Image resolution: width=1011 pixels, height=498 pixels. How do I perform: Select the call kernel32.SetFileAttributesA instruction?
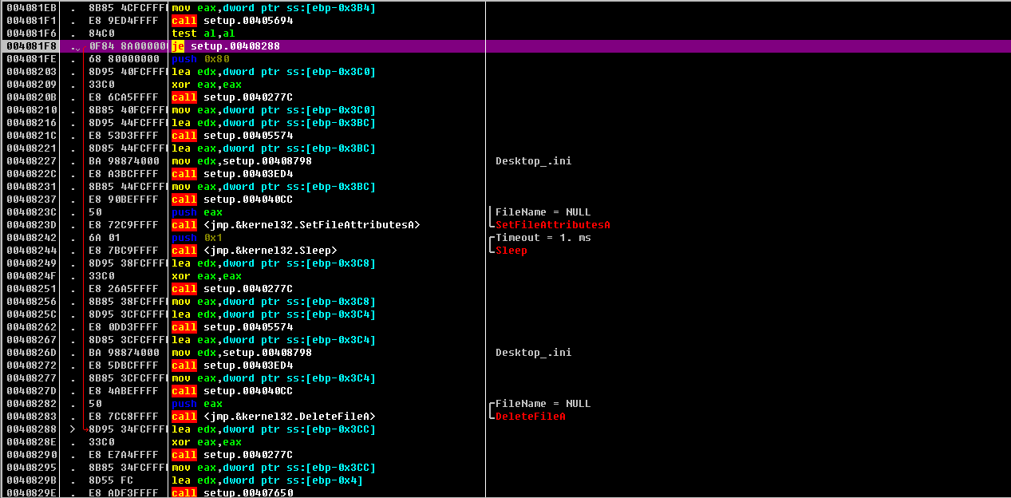[x=296, y=225]
